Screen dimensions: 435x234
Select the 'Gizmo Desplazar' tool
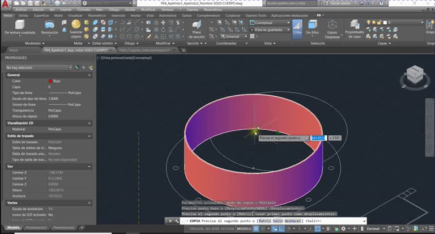[x=332, y=29]
